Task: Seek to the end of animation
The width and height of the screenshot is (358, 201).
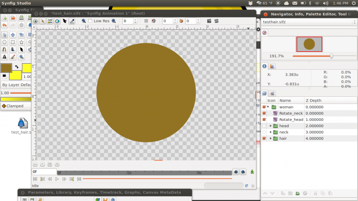Action: pyautogui.click(x=79, y=179)
